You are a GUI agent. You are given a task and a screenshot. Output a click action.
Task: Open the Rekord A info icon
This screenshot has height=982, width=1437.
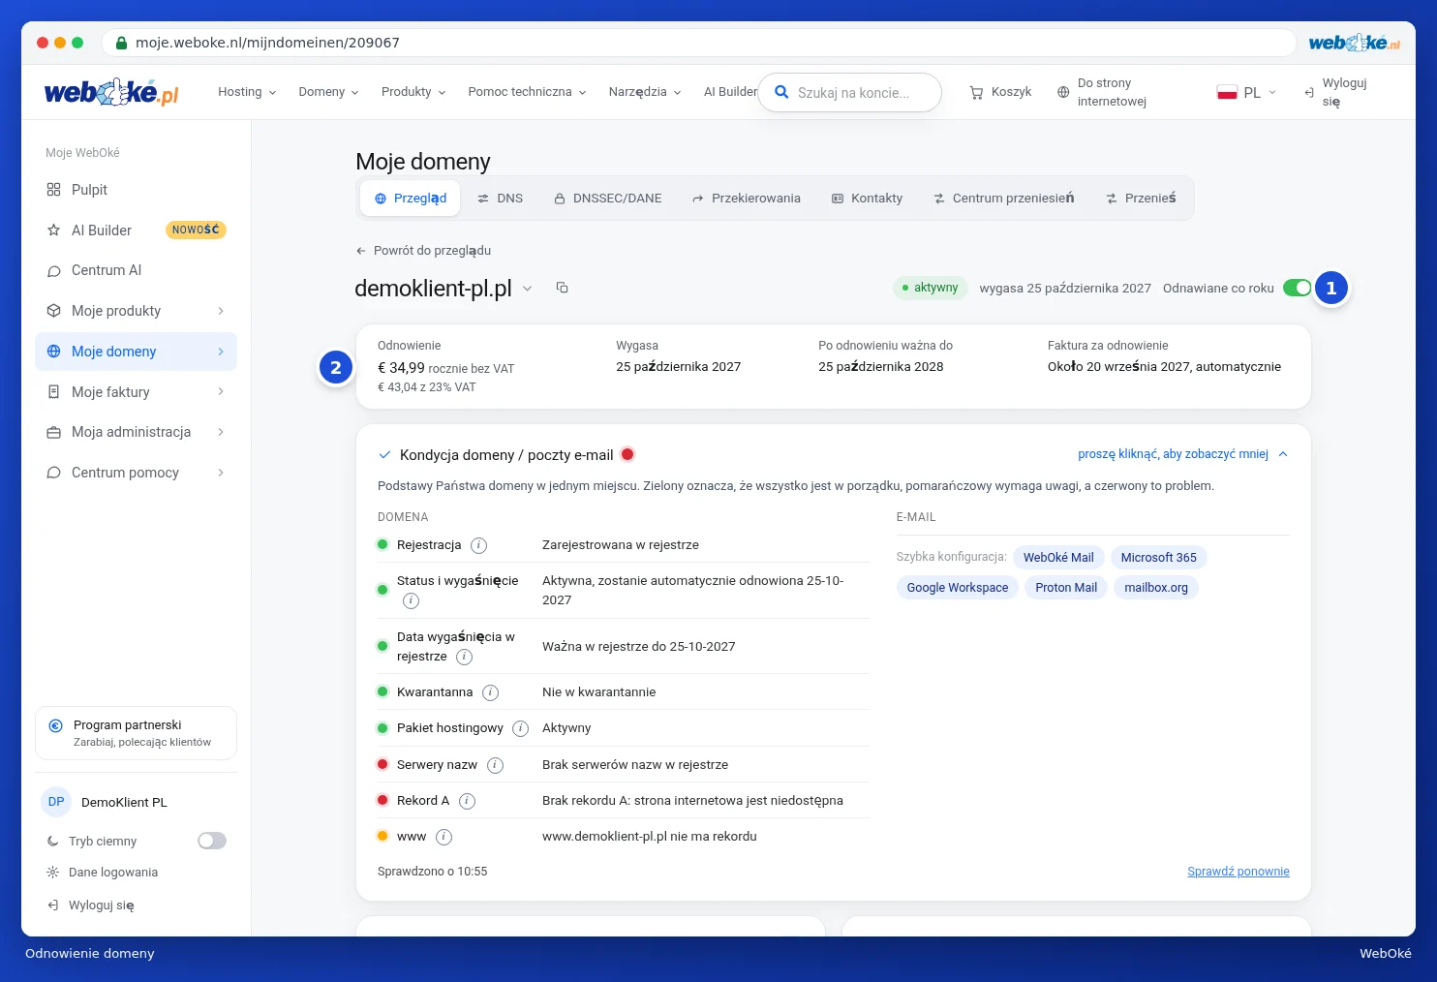pos(467,801)
